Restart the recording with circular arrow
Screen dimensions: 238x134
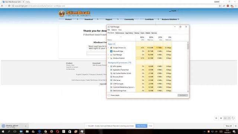coord(233,118)
